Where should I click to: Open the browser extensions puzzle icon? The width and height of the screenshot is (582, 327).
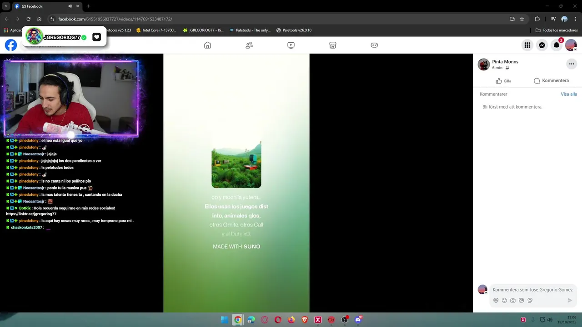[537, 19]
